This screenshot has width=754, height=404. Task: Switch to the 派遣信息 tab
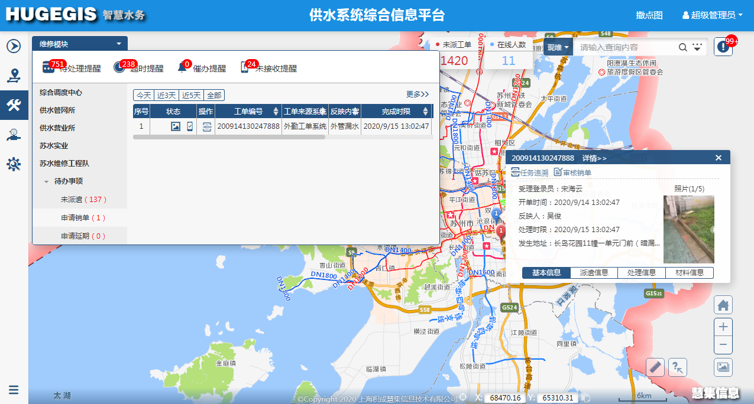pyautogui.click(x=594, y=273)
